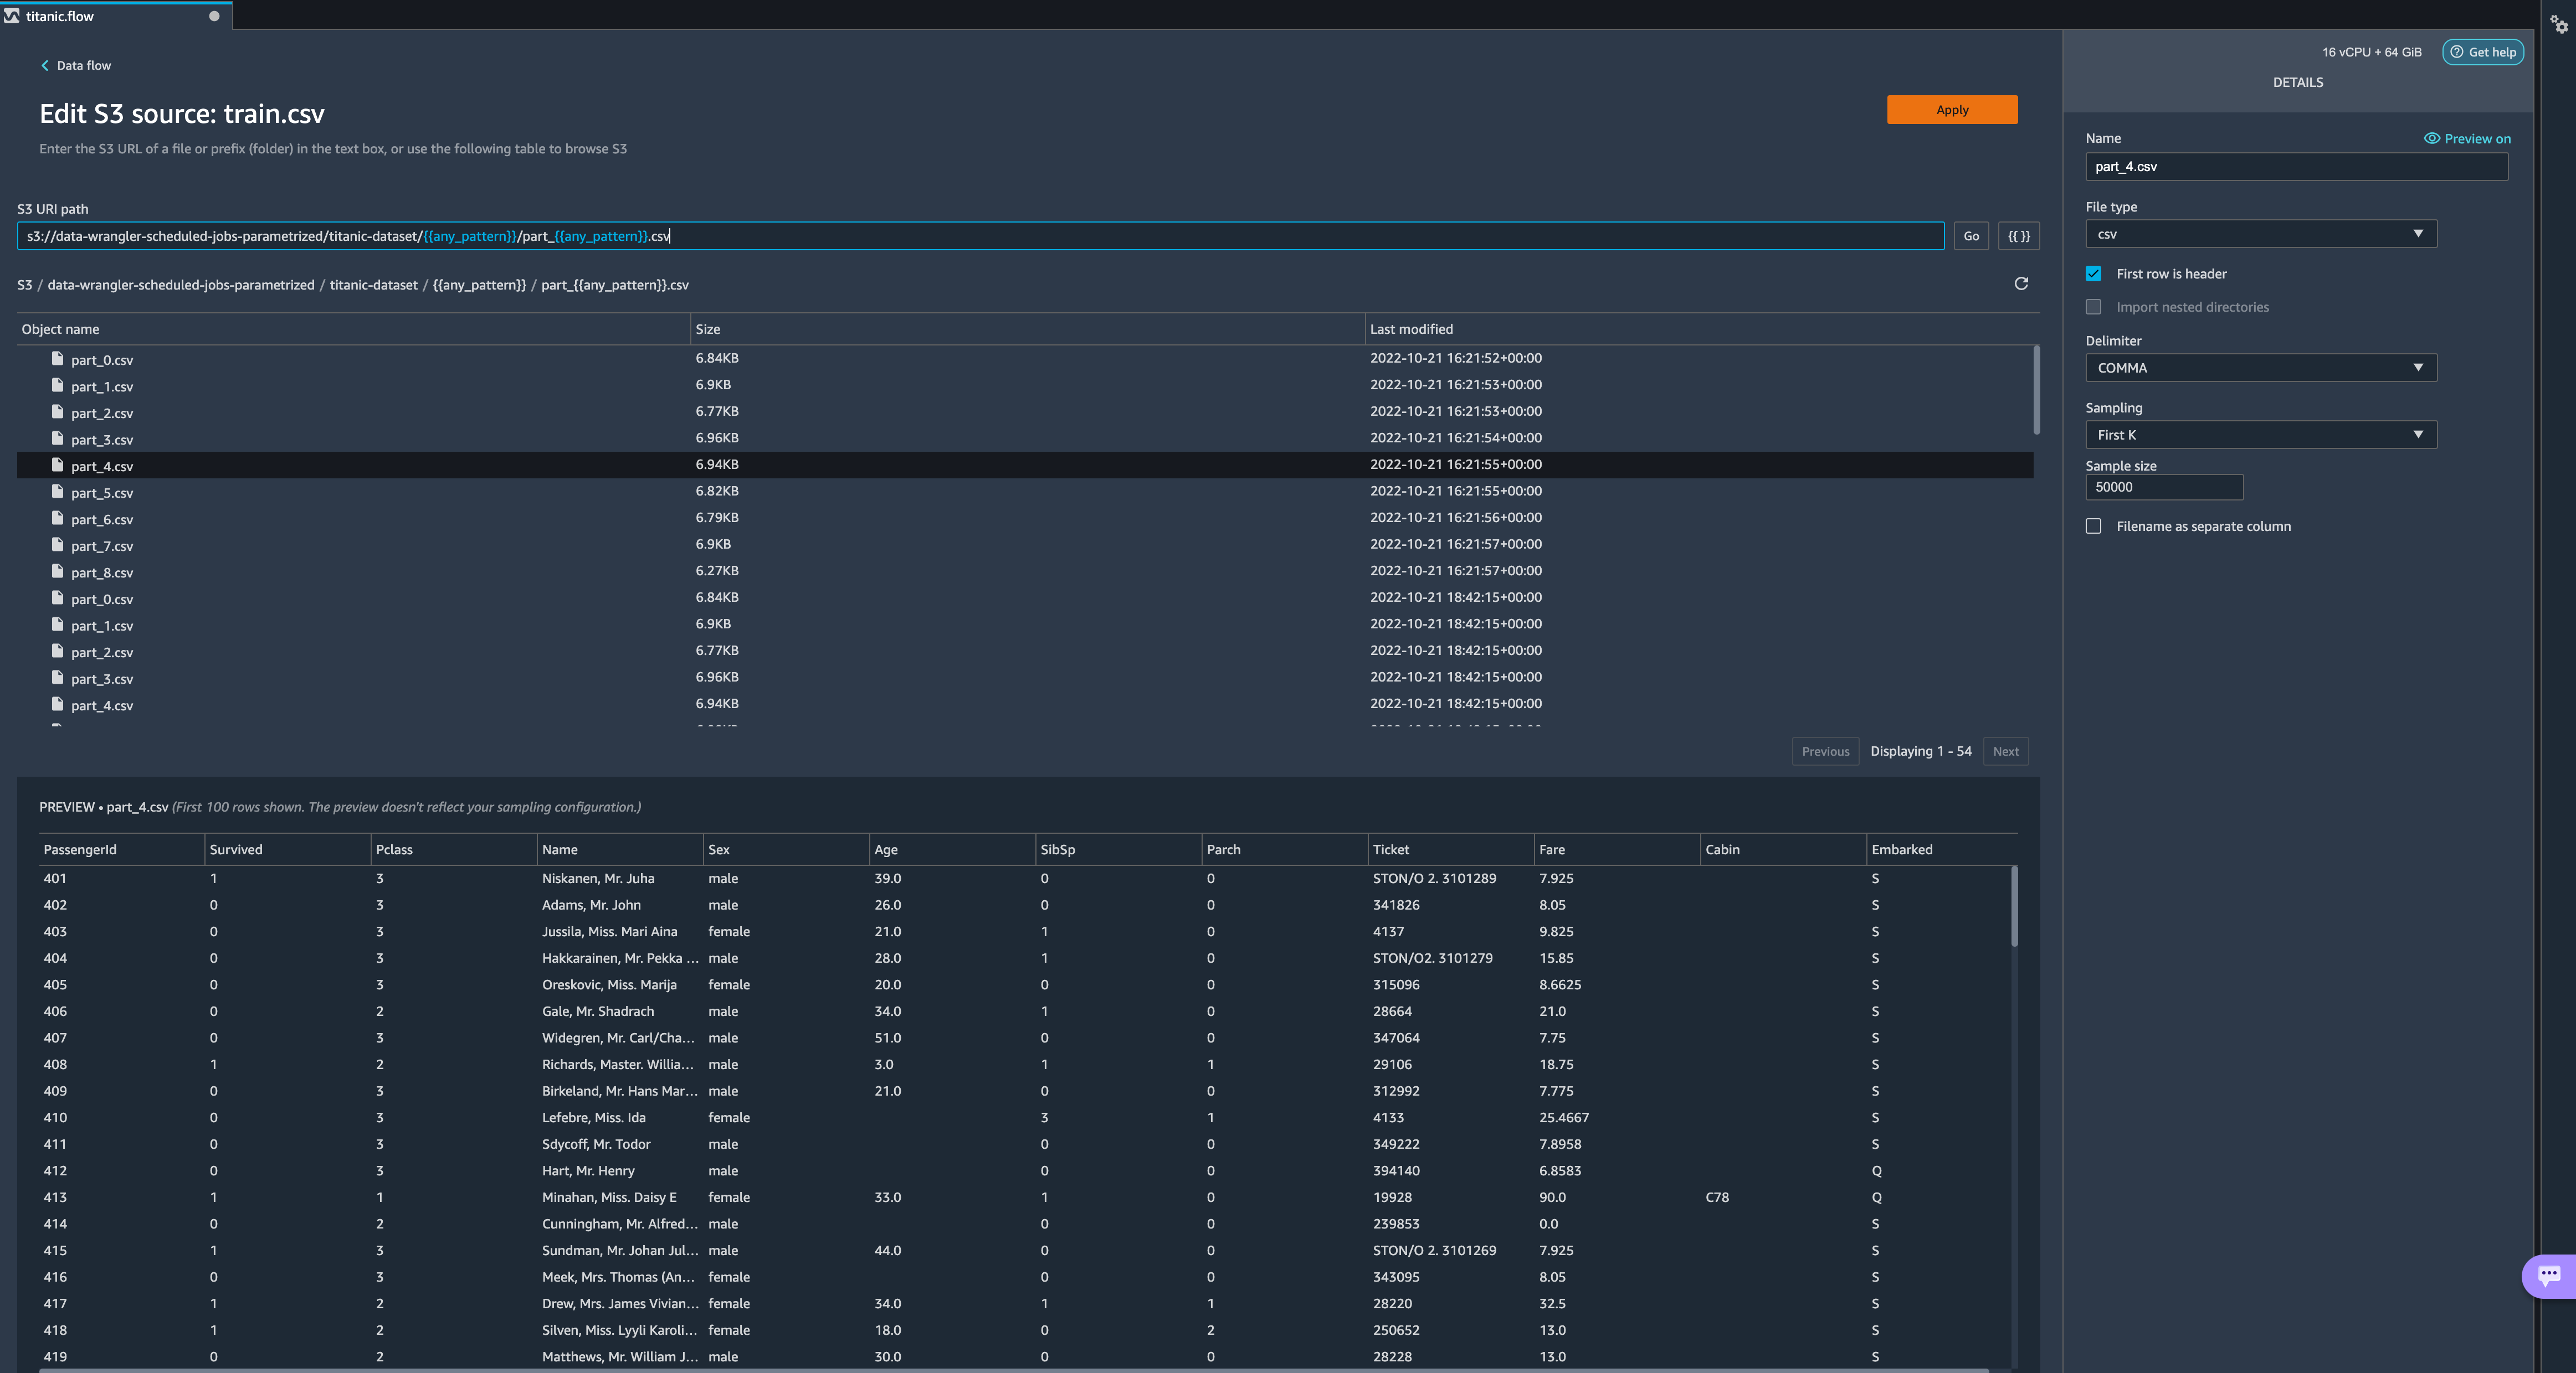This screenshot has width=2576, height=1373.
Task: Enable Filename as separate column checkbox
Action: click(x=2093, y=527)
